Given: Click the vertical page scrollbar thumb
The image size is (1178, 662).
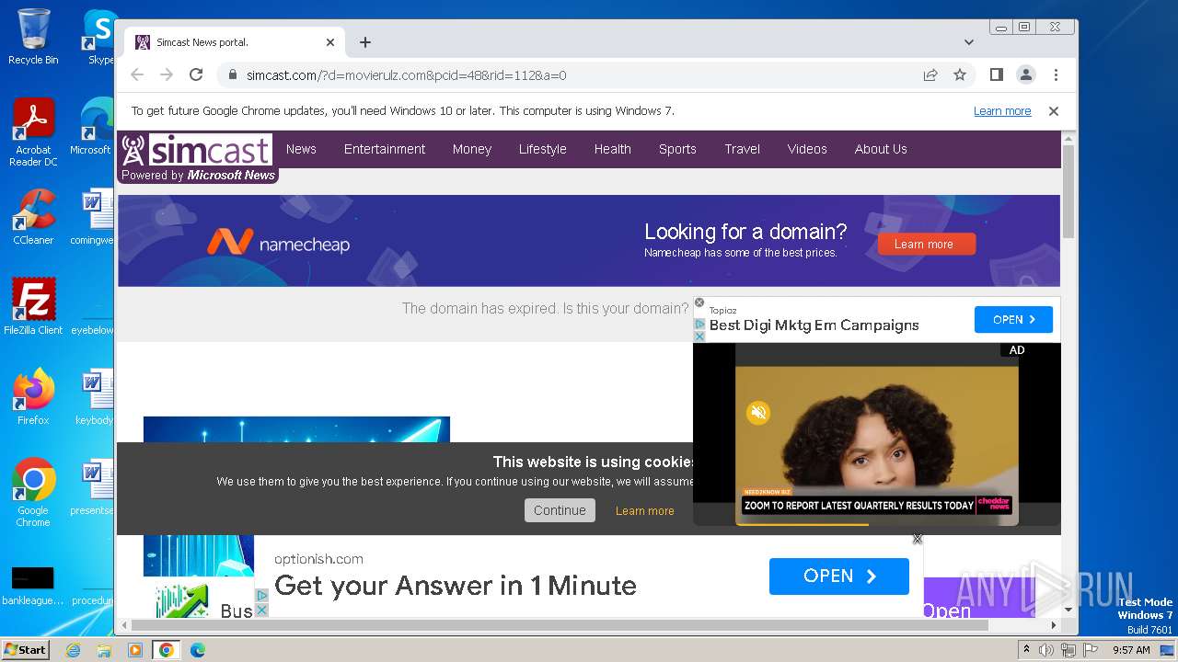Looking at the screenshot, I should click(x=1068, y=190).
